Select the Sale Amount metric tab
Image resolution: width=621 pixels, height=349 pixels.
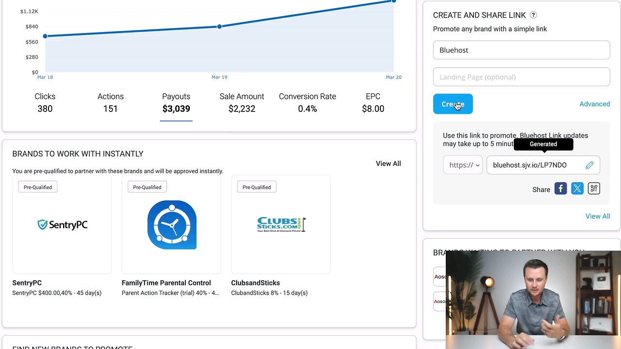[242, 103]
